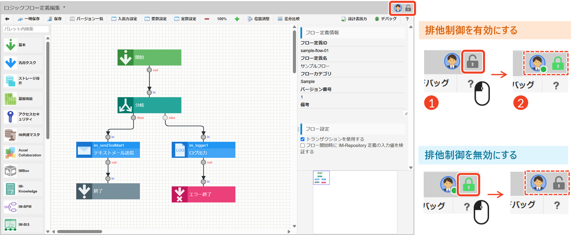575x235 pixels.
Task: Open help with the question mark icon
Action: pos(407,19)
